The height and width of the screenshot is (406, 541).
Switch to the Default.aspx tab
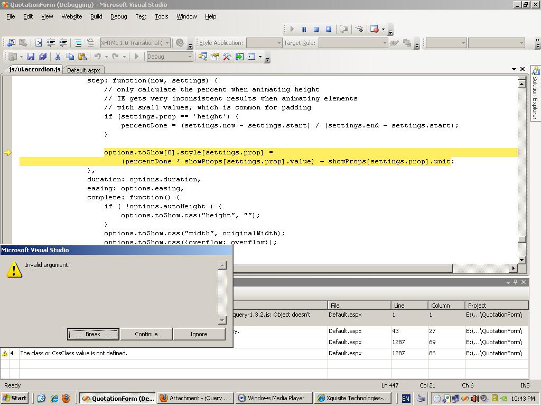(83, 70)
